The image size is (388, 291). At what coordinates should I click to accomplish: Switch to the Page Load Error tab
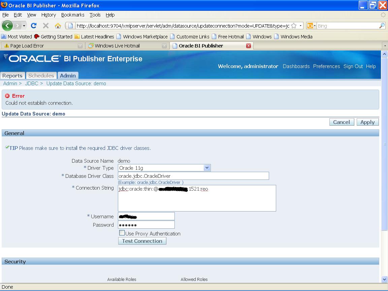click(43, 46)
